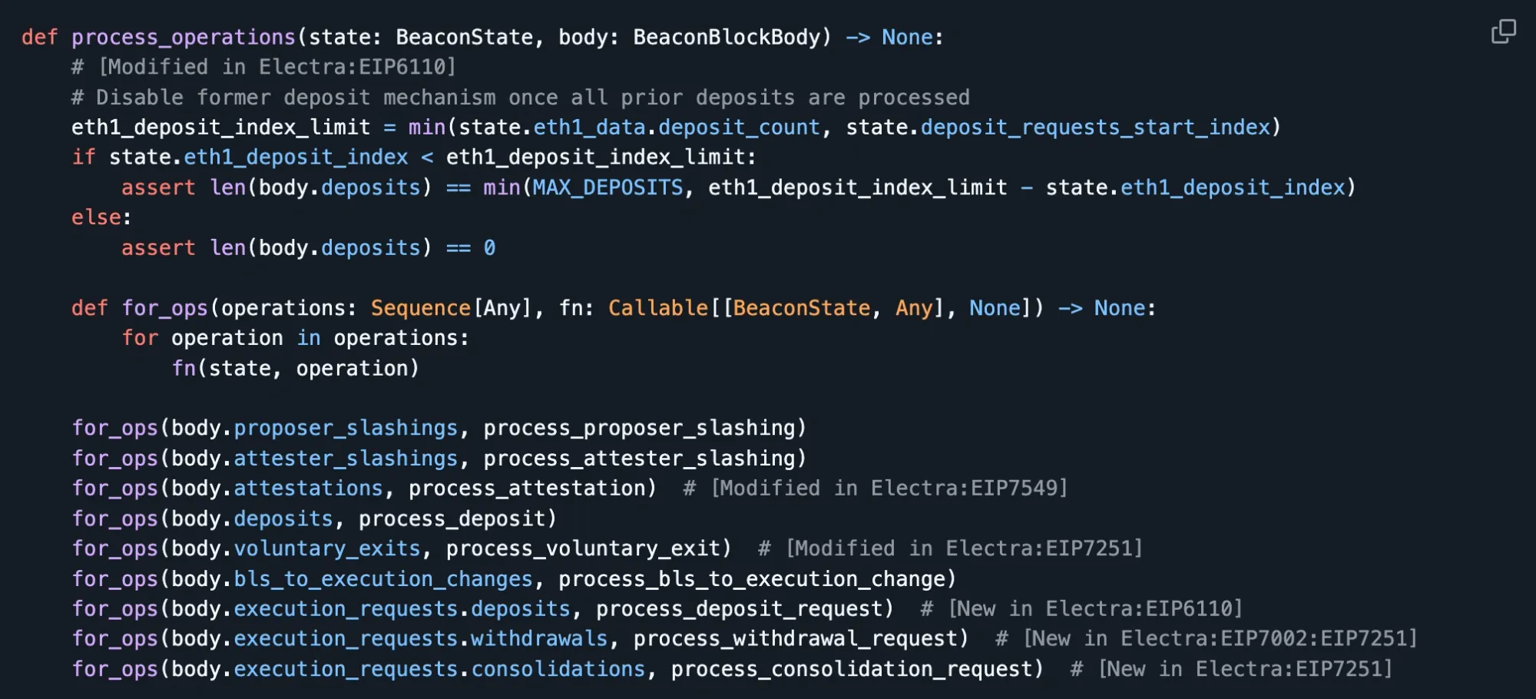Image resolution: width=1536 pixels, height=699 pixels.
Task: Click the 'Disable former deposit mechanism' comment
Action: (520, 98)
